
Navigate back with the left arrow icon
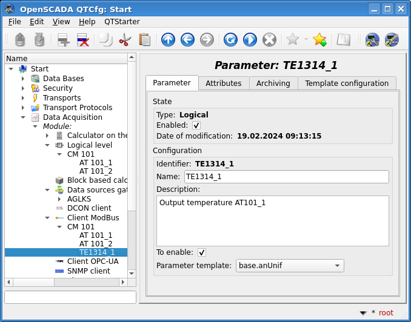click(x=187, y=40)
